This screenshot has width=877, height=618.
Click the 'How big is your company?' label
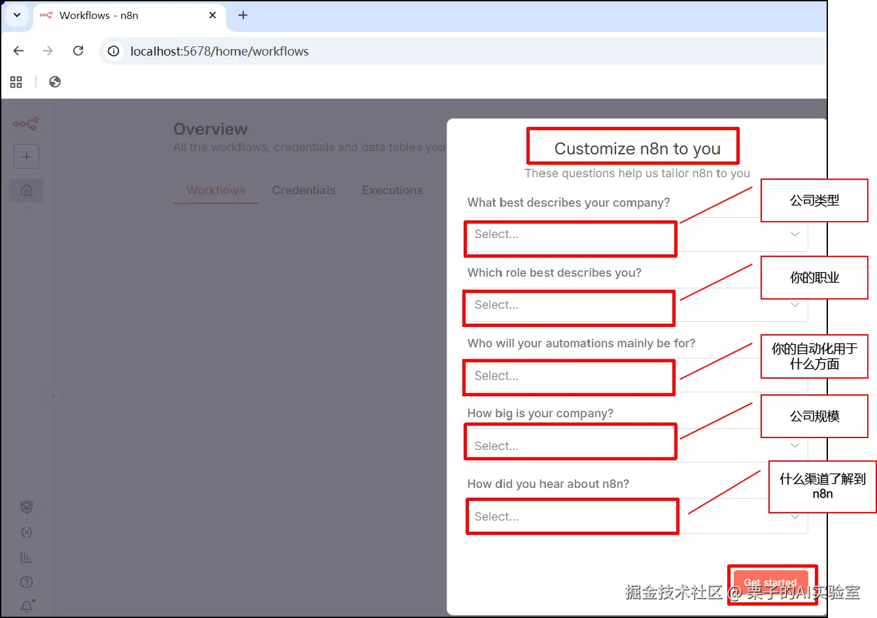coord(540,413)
